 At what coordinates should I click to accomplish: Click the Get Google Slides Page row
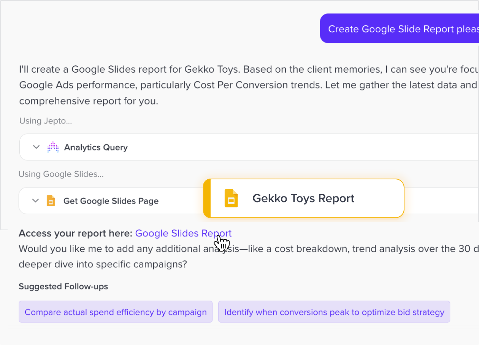click(111, 201)
